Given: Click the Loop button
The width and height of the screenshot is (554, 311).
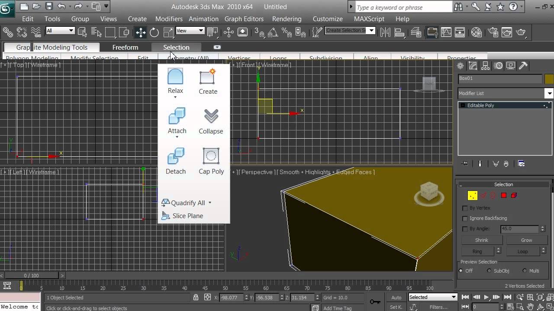Looking at the screenshot, I should click(x=522, y=251).
